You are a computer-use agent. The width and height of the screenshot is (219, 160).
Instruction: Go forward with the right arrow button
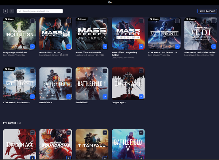[12, 11]
